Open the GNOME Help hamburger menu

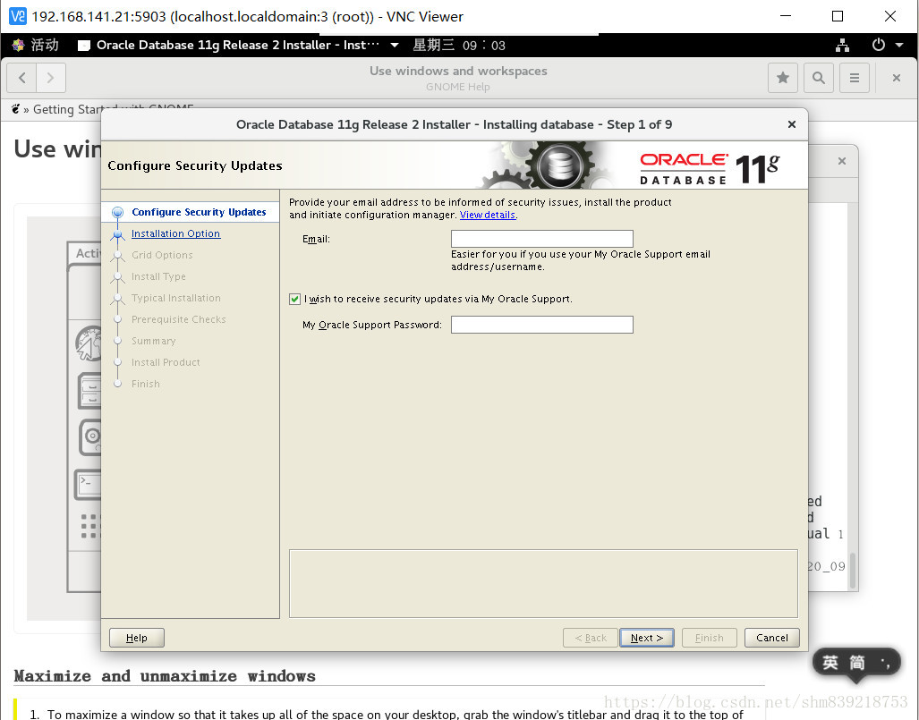click(x=855, y=77)
